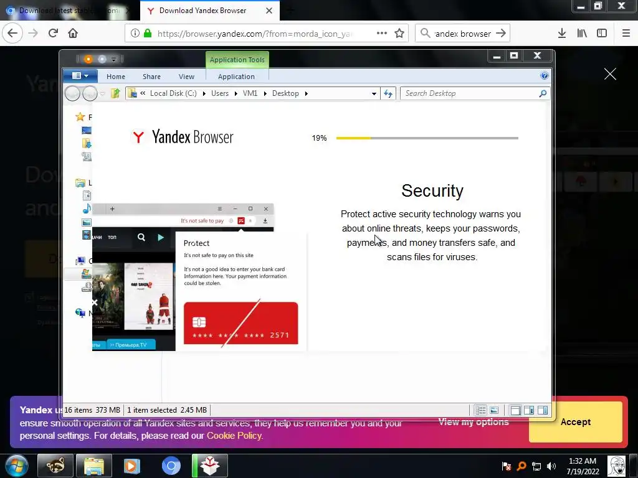Image resolution: width=638 pixels, height=478 pixels.
Task: Open the Cookie Policy link
Action: 234,435
